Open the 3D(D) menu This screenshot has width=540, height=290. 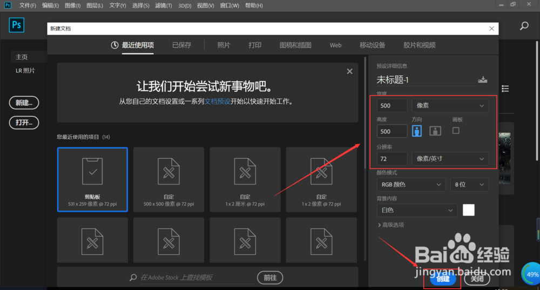tap(185, 5)
